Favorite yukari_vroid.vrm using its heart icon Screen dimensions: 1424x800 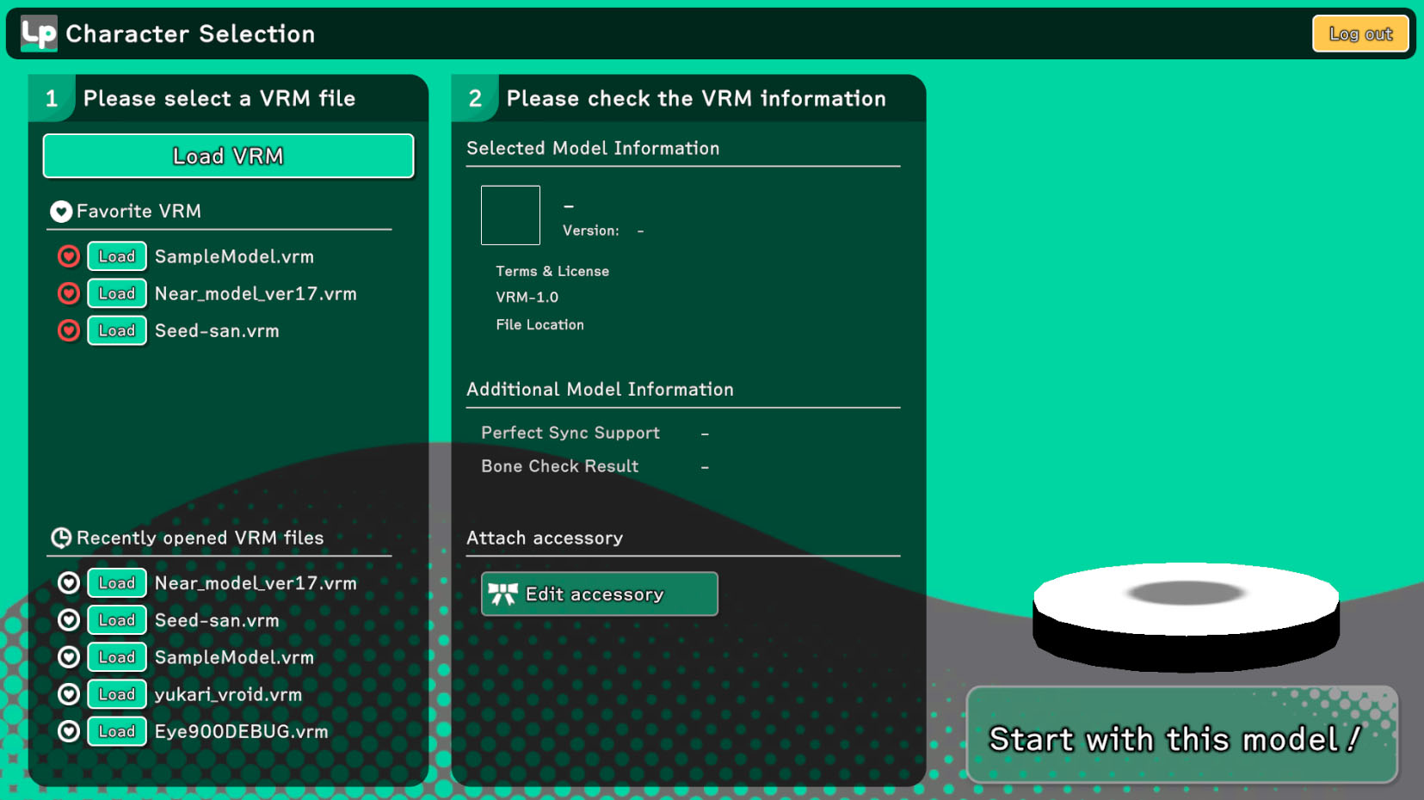point(69,694)
